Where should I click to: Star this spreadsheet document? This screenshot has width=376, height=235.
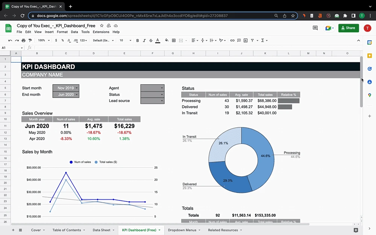tap(102, 26)
